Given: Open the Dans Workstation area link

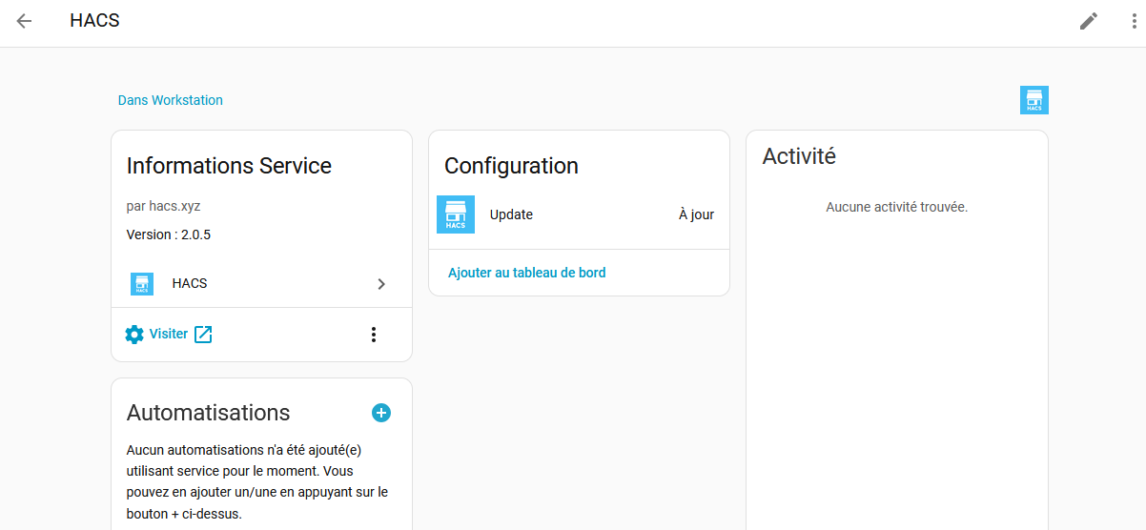Looking at the screenshot, I should coord(170,100).
